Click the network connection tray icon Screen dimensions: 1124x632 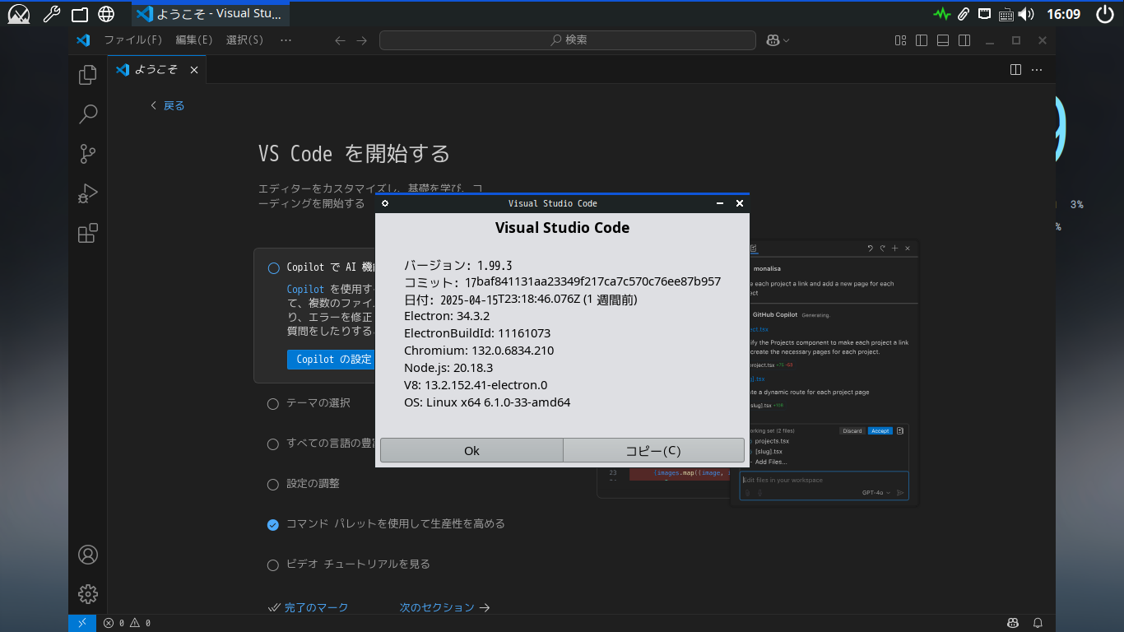984,14
